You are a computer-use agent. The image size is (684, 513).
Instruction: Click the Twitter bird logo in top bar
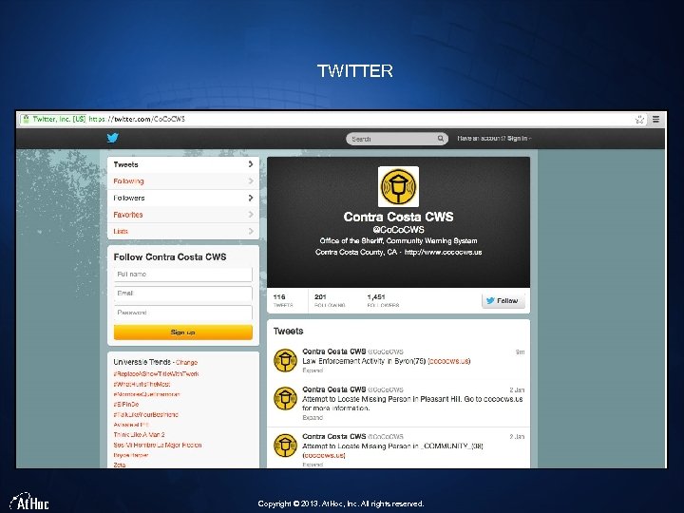click(x=112, y=139)
